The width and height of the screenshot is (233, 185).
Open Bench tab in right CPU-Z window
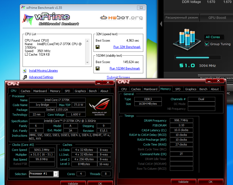pyautogui.click(x=203, y=89)
